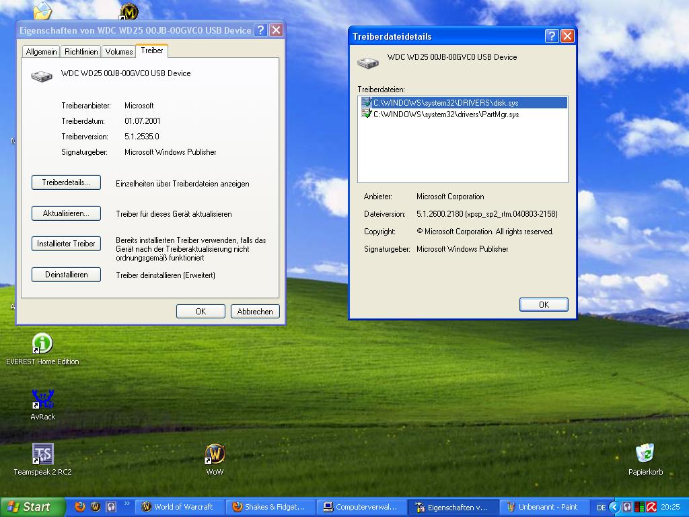Switch to Eigenschaften taskbar item
Screen dimensions: 689x517
point(454,508)
